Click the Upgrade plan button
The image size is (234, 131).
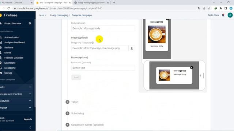28,119
